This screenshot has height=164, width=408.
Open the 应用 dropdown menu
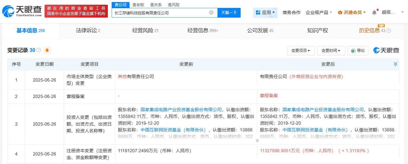[265, 13]
